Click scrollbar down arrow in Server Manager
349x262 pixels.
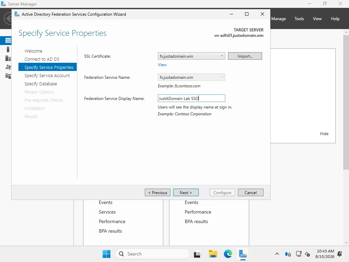(346, 243)
